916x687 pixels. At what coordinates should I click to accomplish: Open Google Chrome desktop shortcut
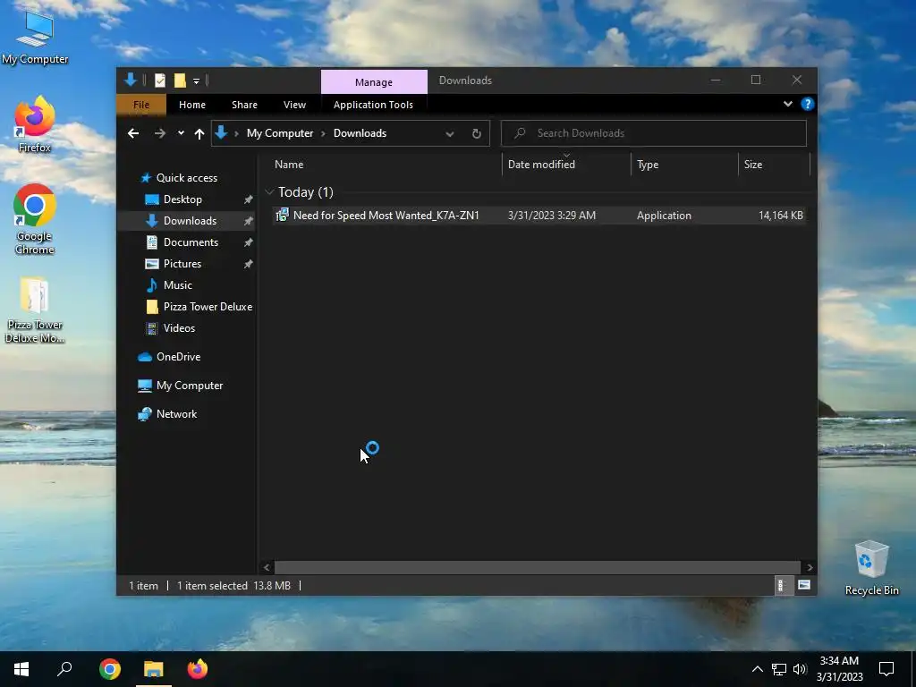35,220
